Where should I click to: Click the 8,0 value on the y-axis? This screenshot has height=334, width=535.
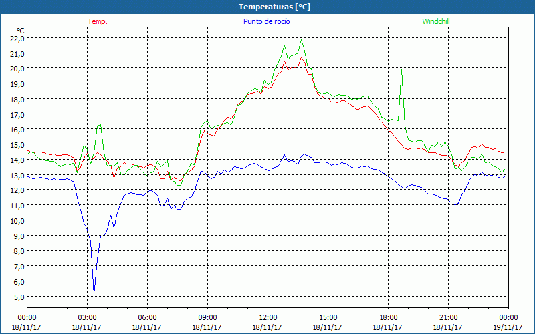click(x=19, y=251)
